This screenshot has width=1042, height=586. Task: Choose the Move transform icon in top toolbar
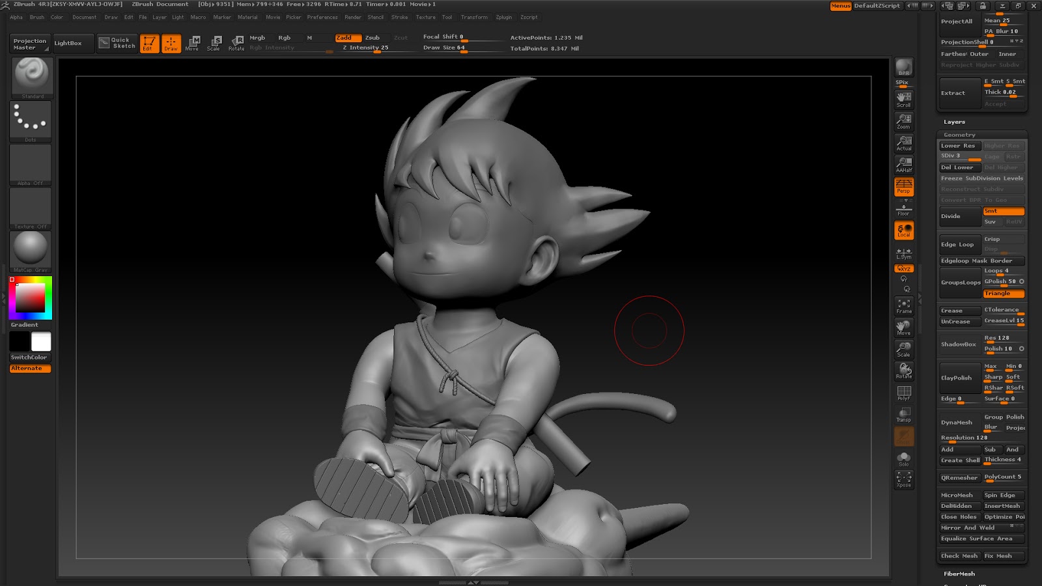pyautogui.click(x=192, y=44)
